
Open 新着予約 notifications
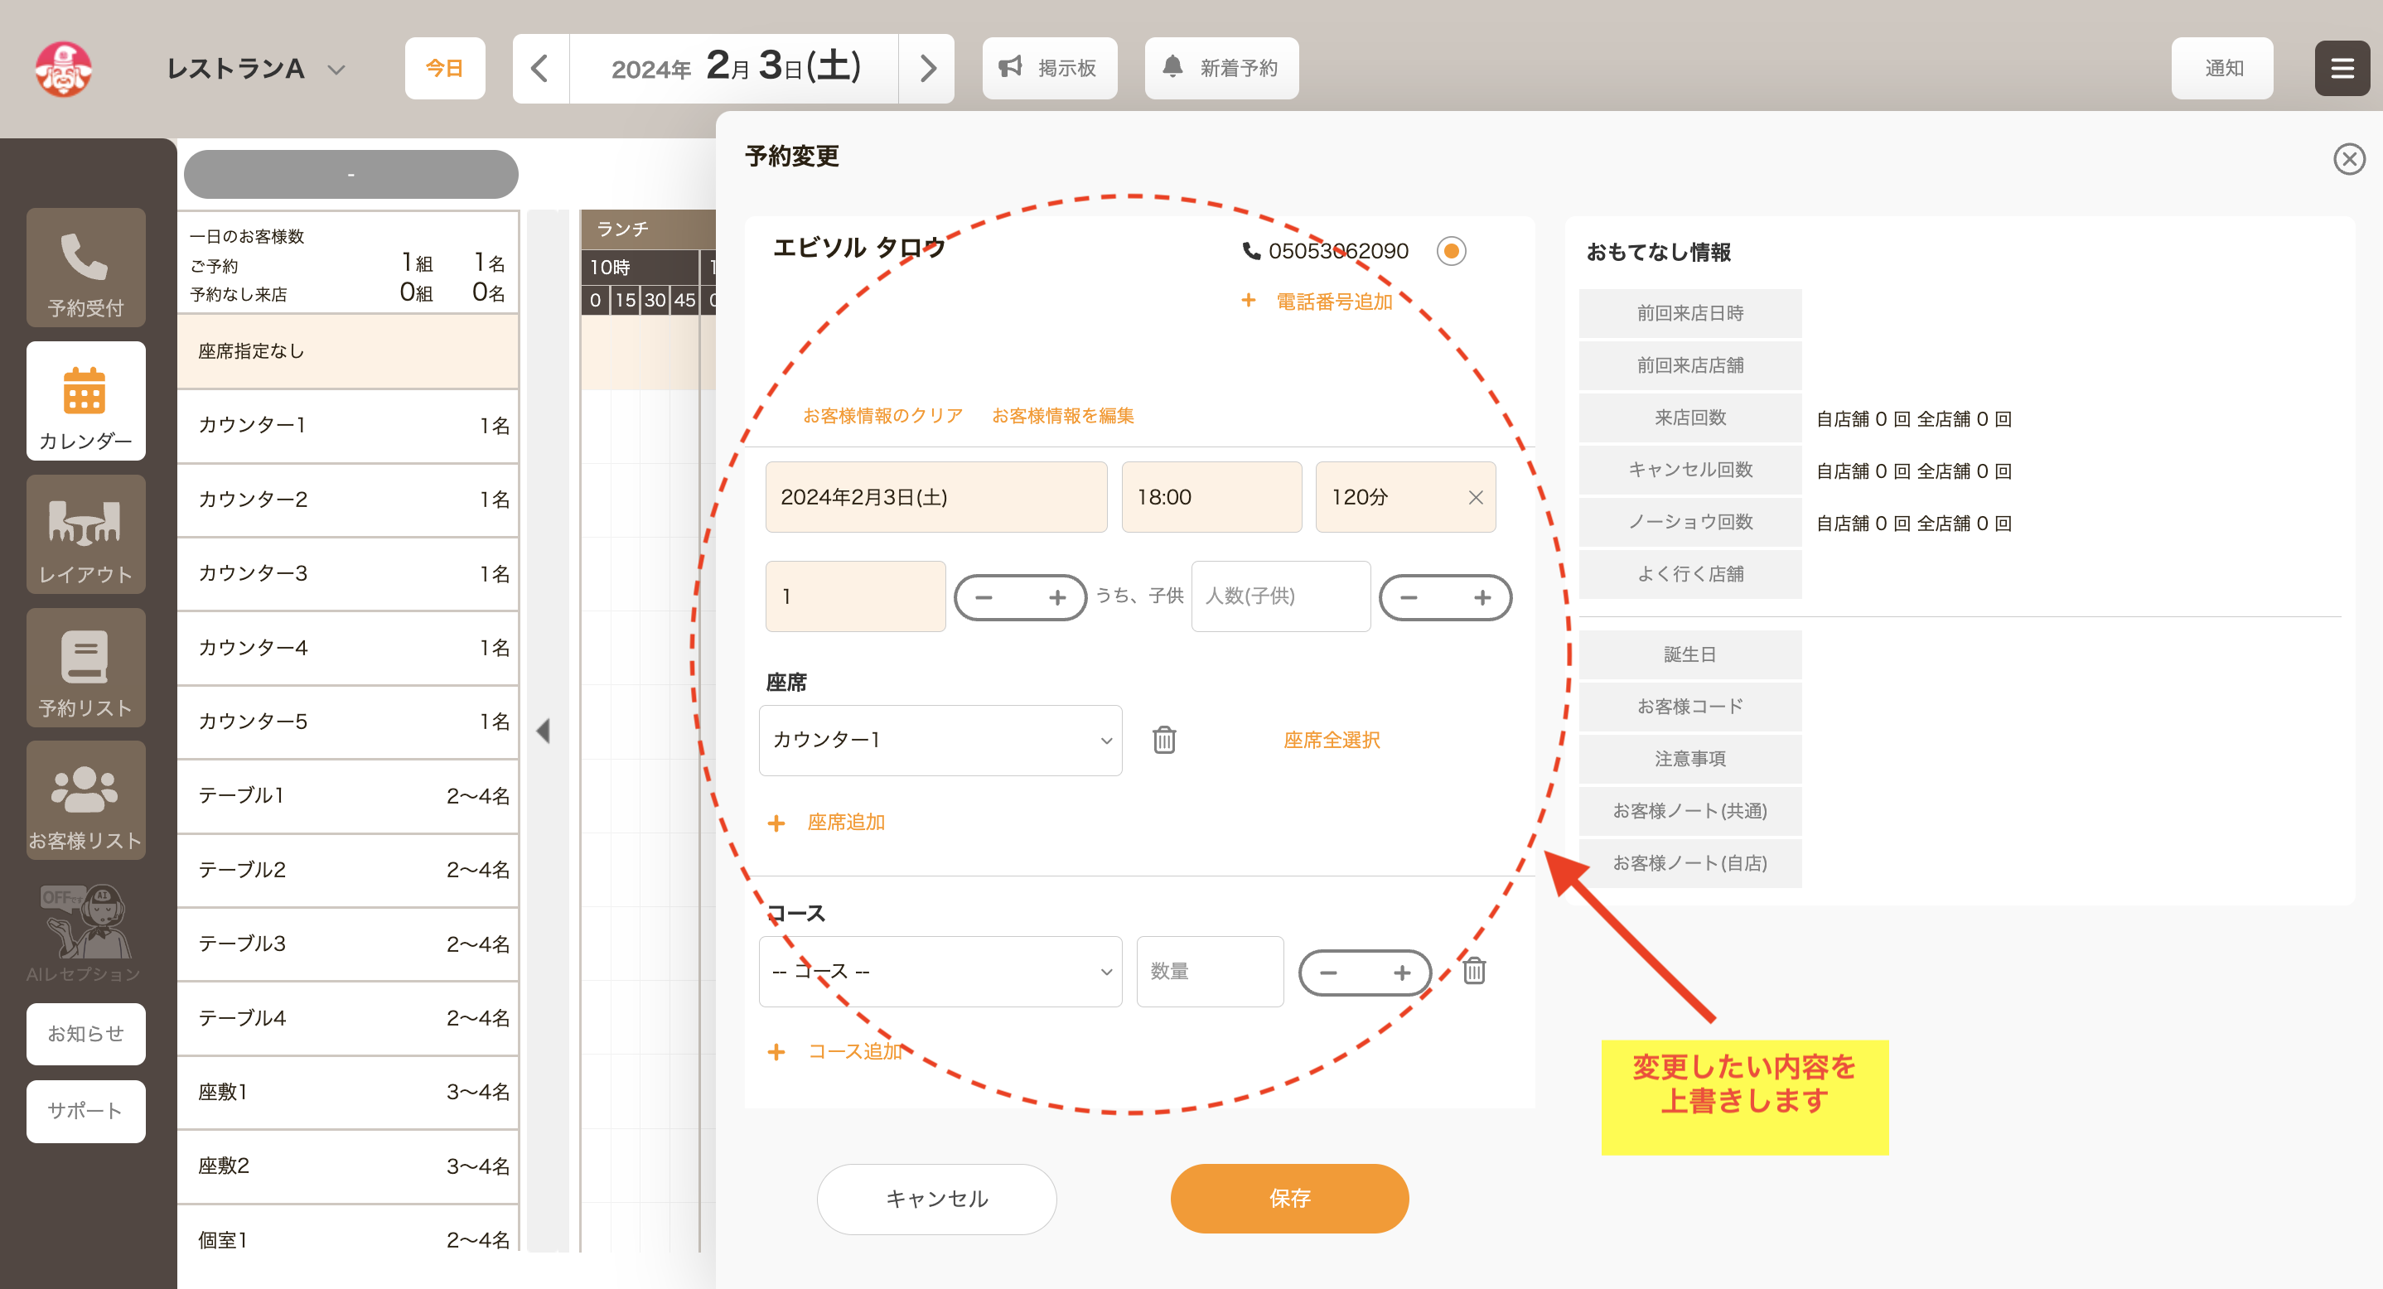[x=1221, y=69]
